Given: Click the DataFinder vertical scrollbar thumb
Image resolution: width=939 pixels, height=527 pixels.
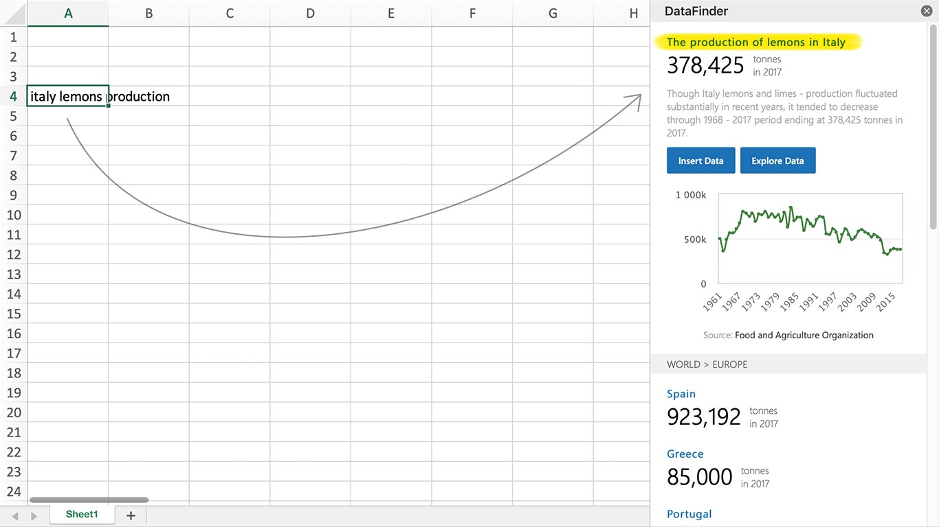Looking at the screenshot, I should point(933,127).
